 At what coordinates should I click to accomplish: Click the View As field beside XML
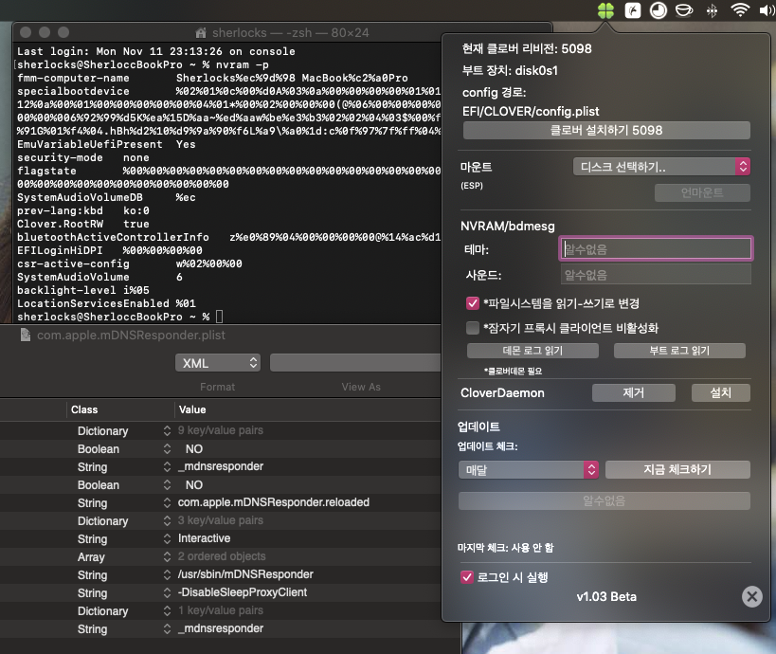pyautogui.click(x=355, y=363)
